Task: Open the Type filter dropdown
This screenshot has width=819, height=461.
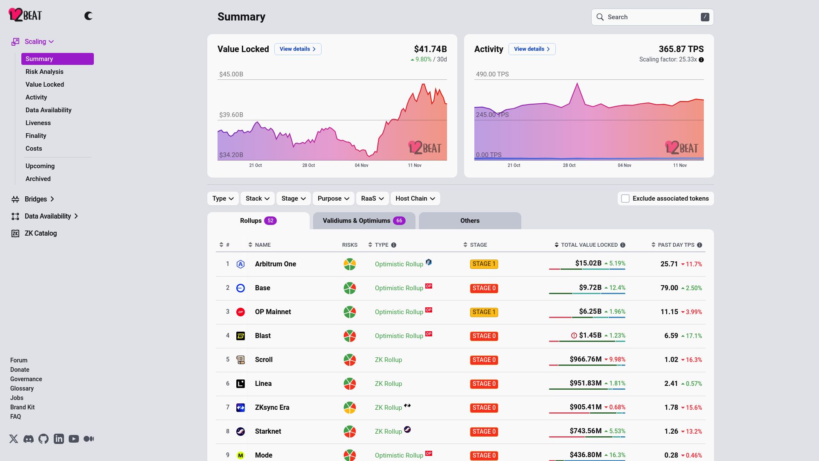Action: (x=223, y=198)
